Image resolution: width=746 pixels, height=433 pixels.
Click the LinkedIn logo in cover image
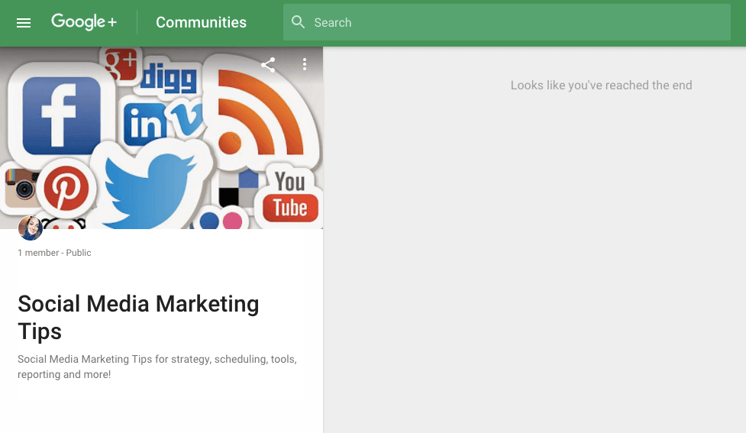click(144, 124)
